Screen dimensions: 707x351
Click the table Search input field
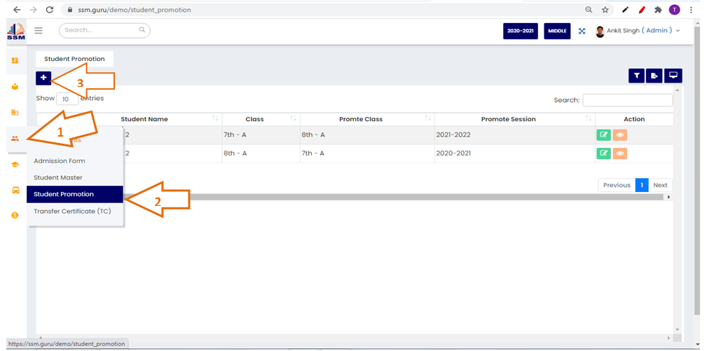click(627, 100)
